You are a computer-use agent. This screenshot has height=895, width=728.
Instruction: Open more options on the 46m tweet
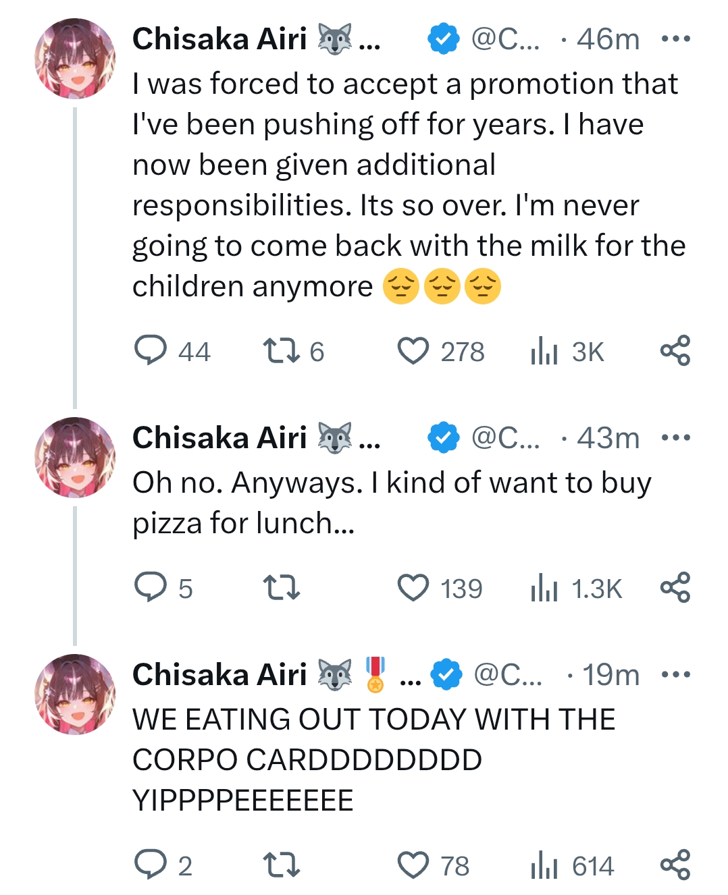(x=675, y=39)
